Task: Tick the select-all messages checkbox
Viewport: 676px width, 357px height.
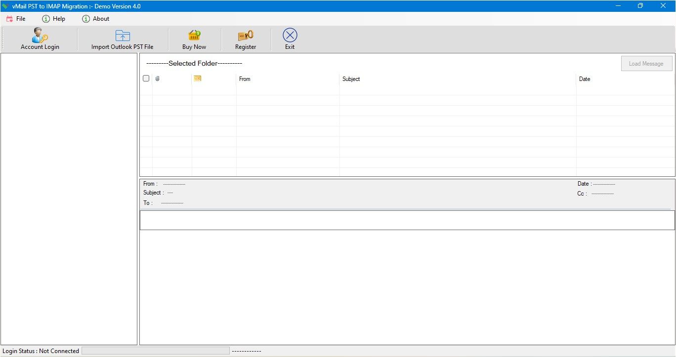Action: 146,79
